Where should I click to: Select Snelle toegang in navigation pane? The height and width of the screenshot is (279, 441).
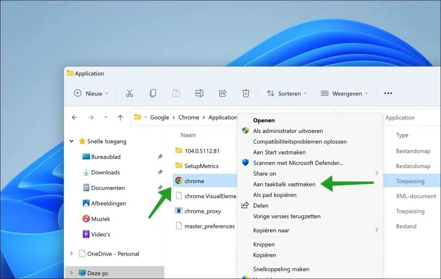107,141
